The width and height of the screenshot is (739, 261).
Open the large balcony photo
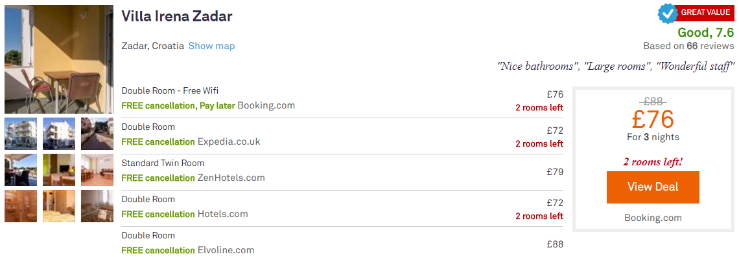(x=59, y=59)
